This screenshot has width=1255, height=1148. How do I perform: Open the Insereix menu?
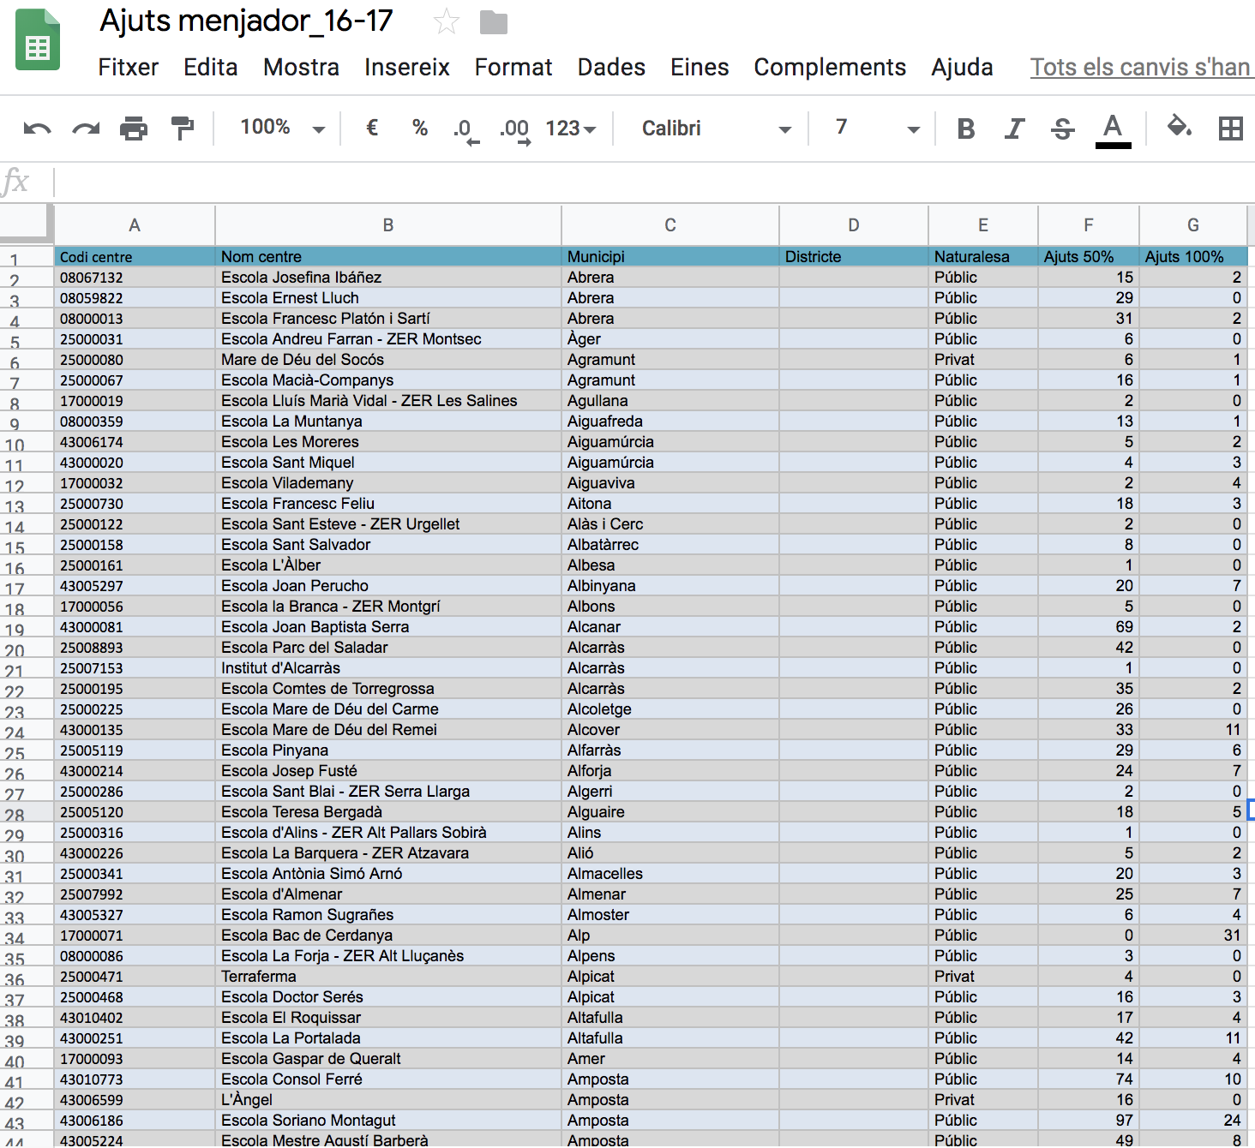(x=407, y=67)
